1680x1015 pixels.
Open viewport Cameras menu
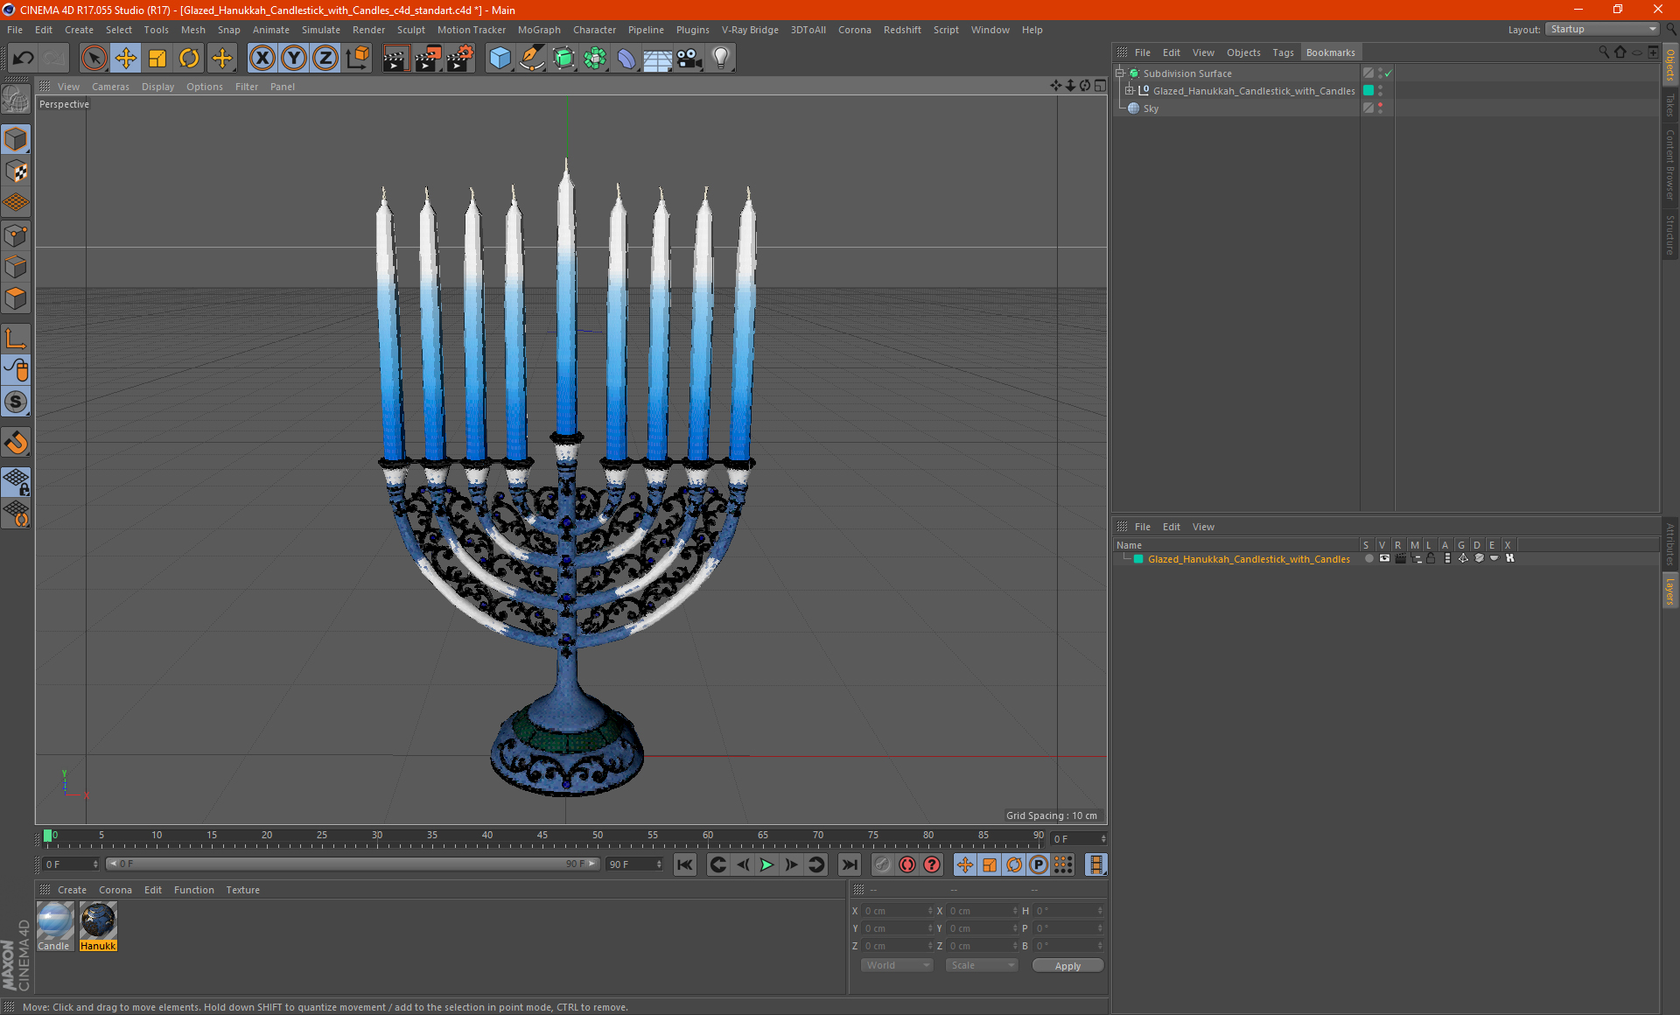110,87
